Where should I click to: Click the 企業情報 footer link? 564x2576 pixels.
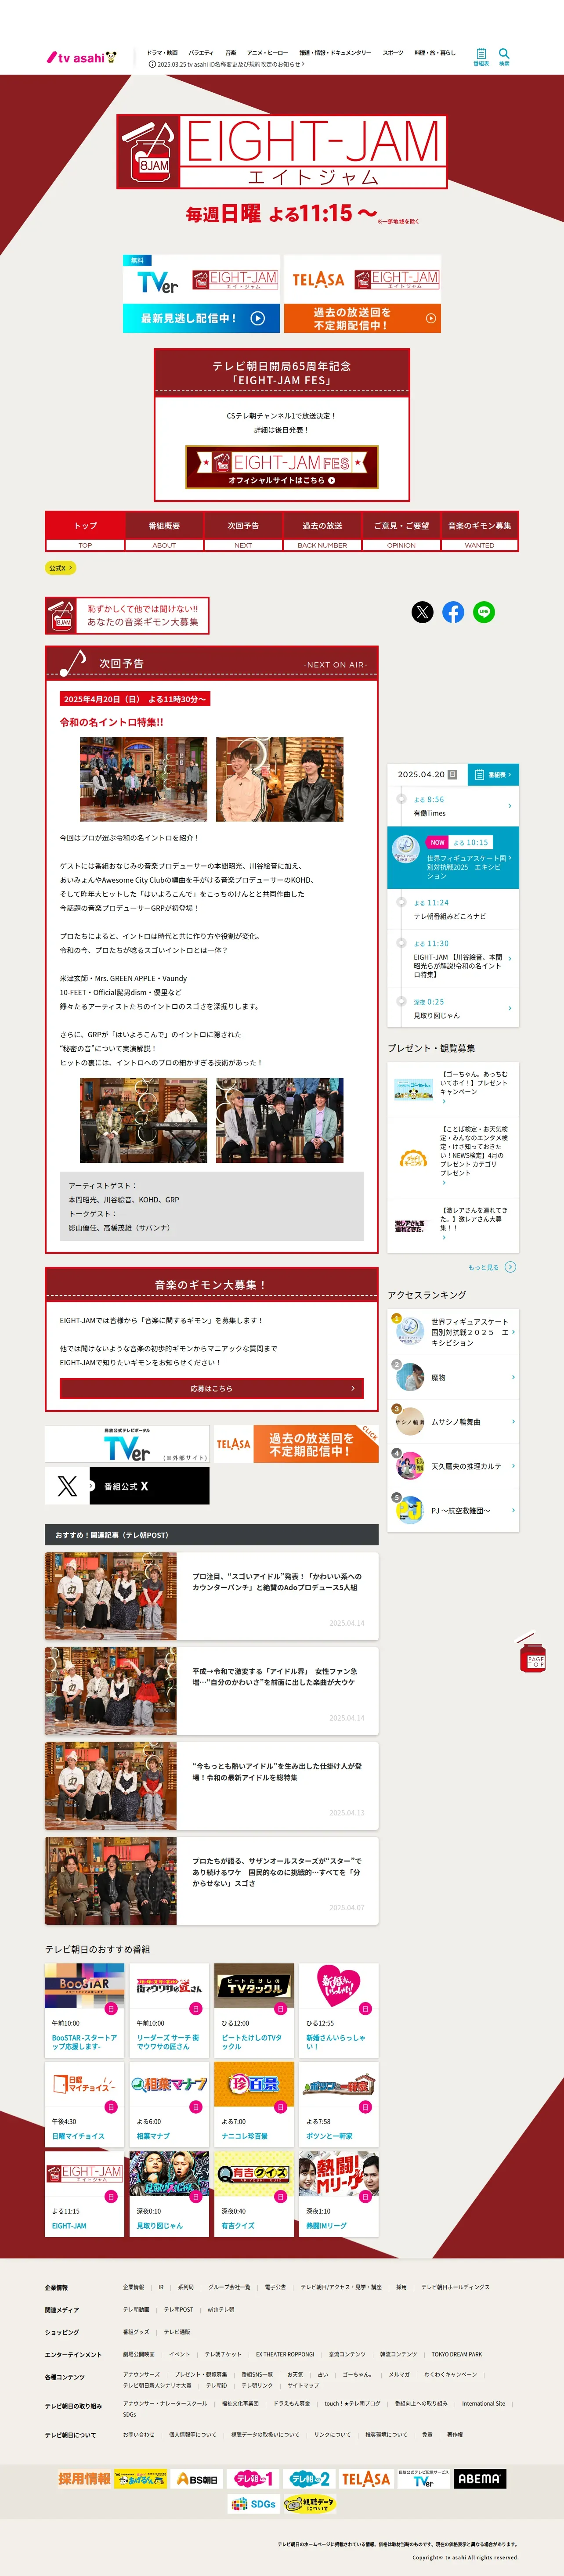coord(133,2287)
